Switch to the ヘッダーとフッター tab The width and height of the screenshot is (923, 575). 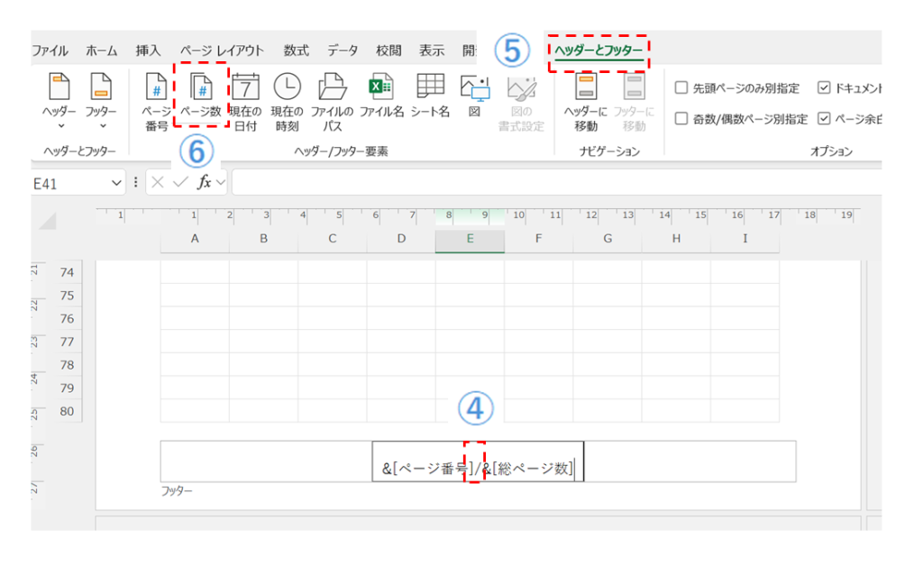[599, 51]
